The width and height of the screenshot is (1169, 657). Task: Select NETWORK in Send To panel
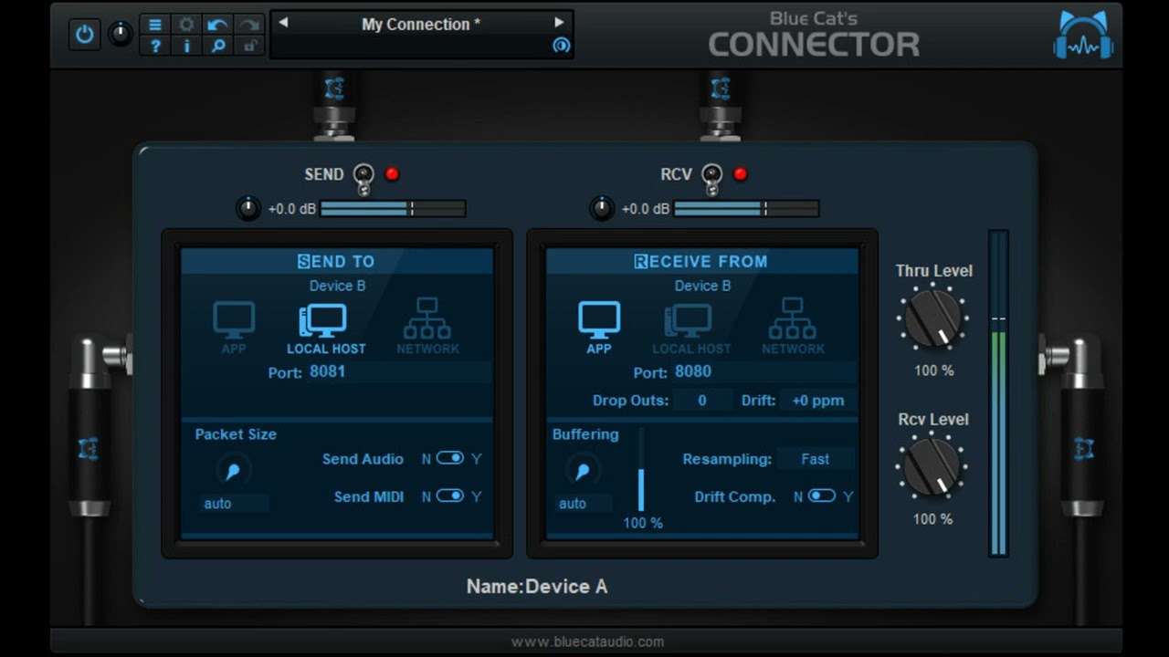[427, 327]
